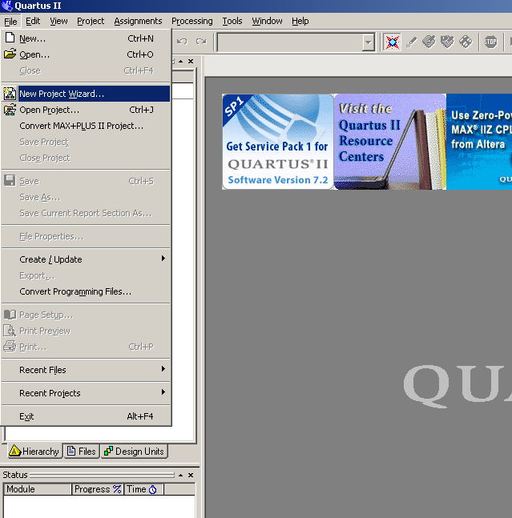Click the Open Project icon
Image resolution: width=512 pixels, height=518 pixels.
10,110
